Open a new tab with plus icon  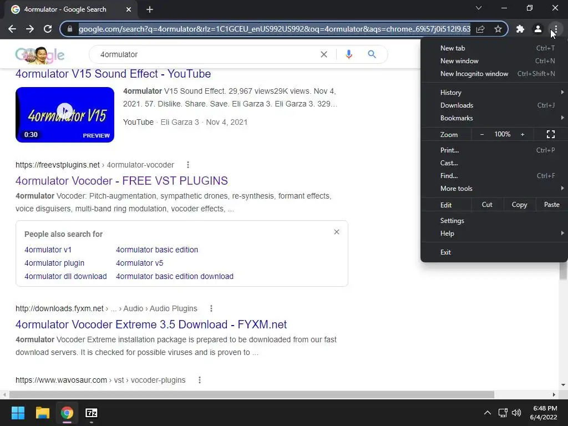[150, 9]
